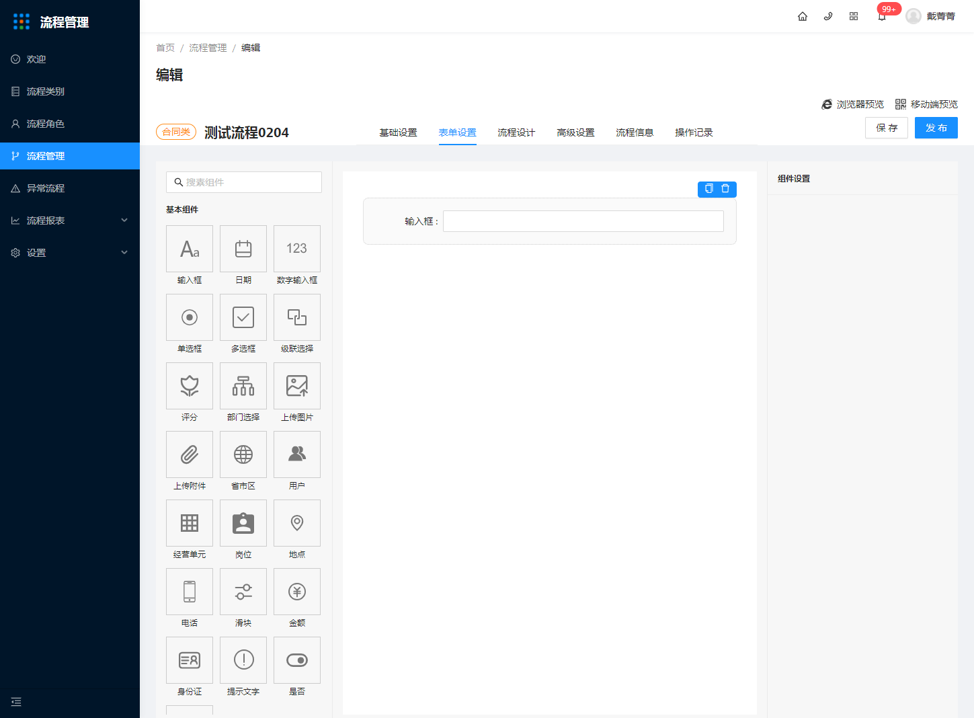Viewport: 974px width, 718px height.
Task: Switch to 流程信息 tab
Action: 635,132
